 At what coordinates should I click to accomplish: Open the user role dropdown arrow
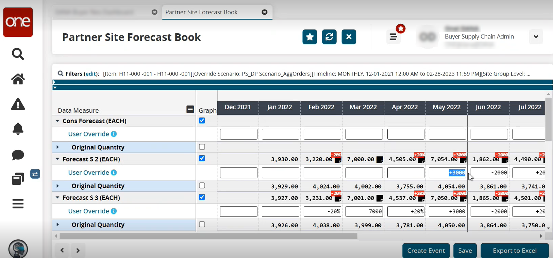536,37
